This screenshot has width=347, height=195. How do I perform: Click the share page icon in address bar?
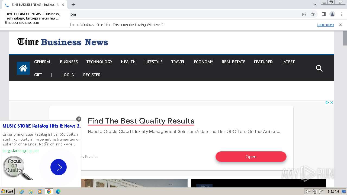click(304, 14)
